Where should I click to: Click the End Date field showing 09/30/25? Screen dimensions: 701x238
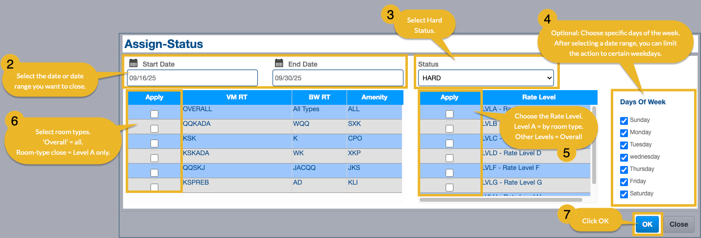(338, 78)
